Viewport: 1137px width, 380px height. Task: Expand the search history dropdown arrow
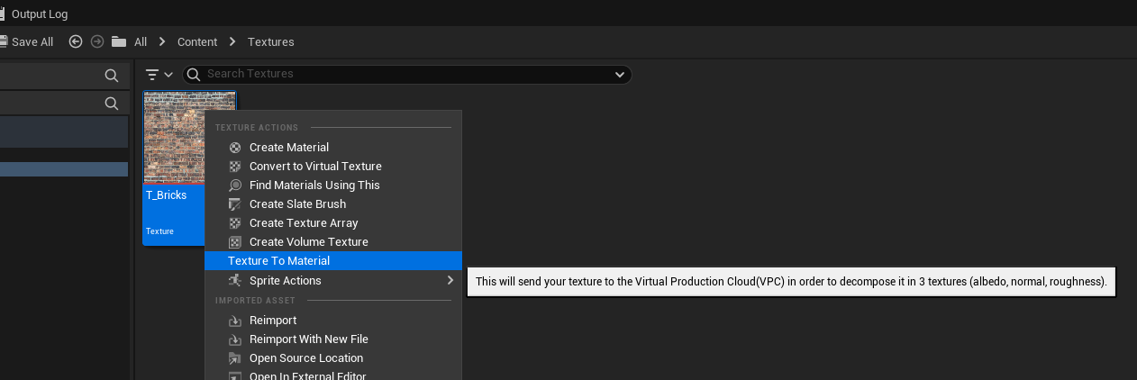pyautogui.click(x=619, y=75)
